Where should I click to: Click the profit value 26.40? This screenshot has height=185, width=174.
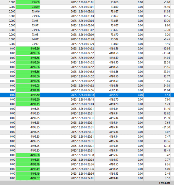(167, 7)
